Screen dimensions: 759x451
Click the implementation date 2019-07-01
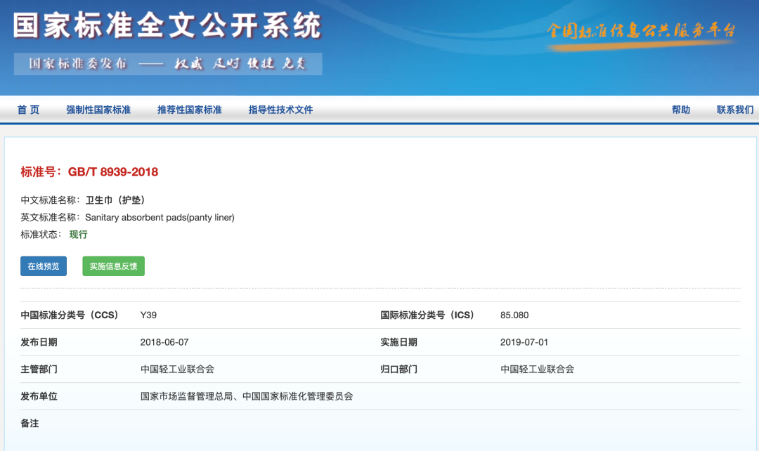point(524,342)
